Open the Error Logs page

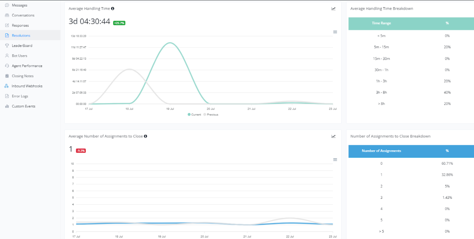pyautogui.click(x=20, y=96)
